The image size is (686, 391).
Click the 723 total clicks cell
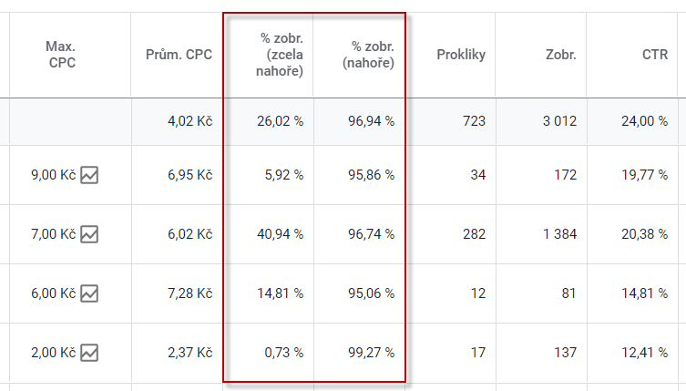click(473, 121)
